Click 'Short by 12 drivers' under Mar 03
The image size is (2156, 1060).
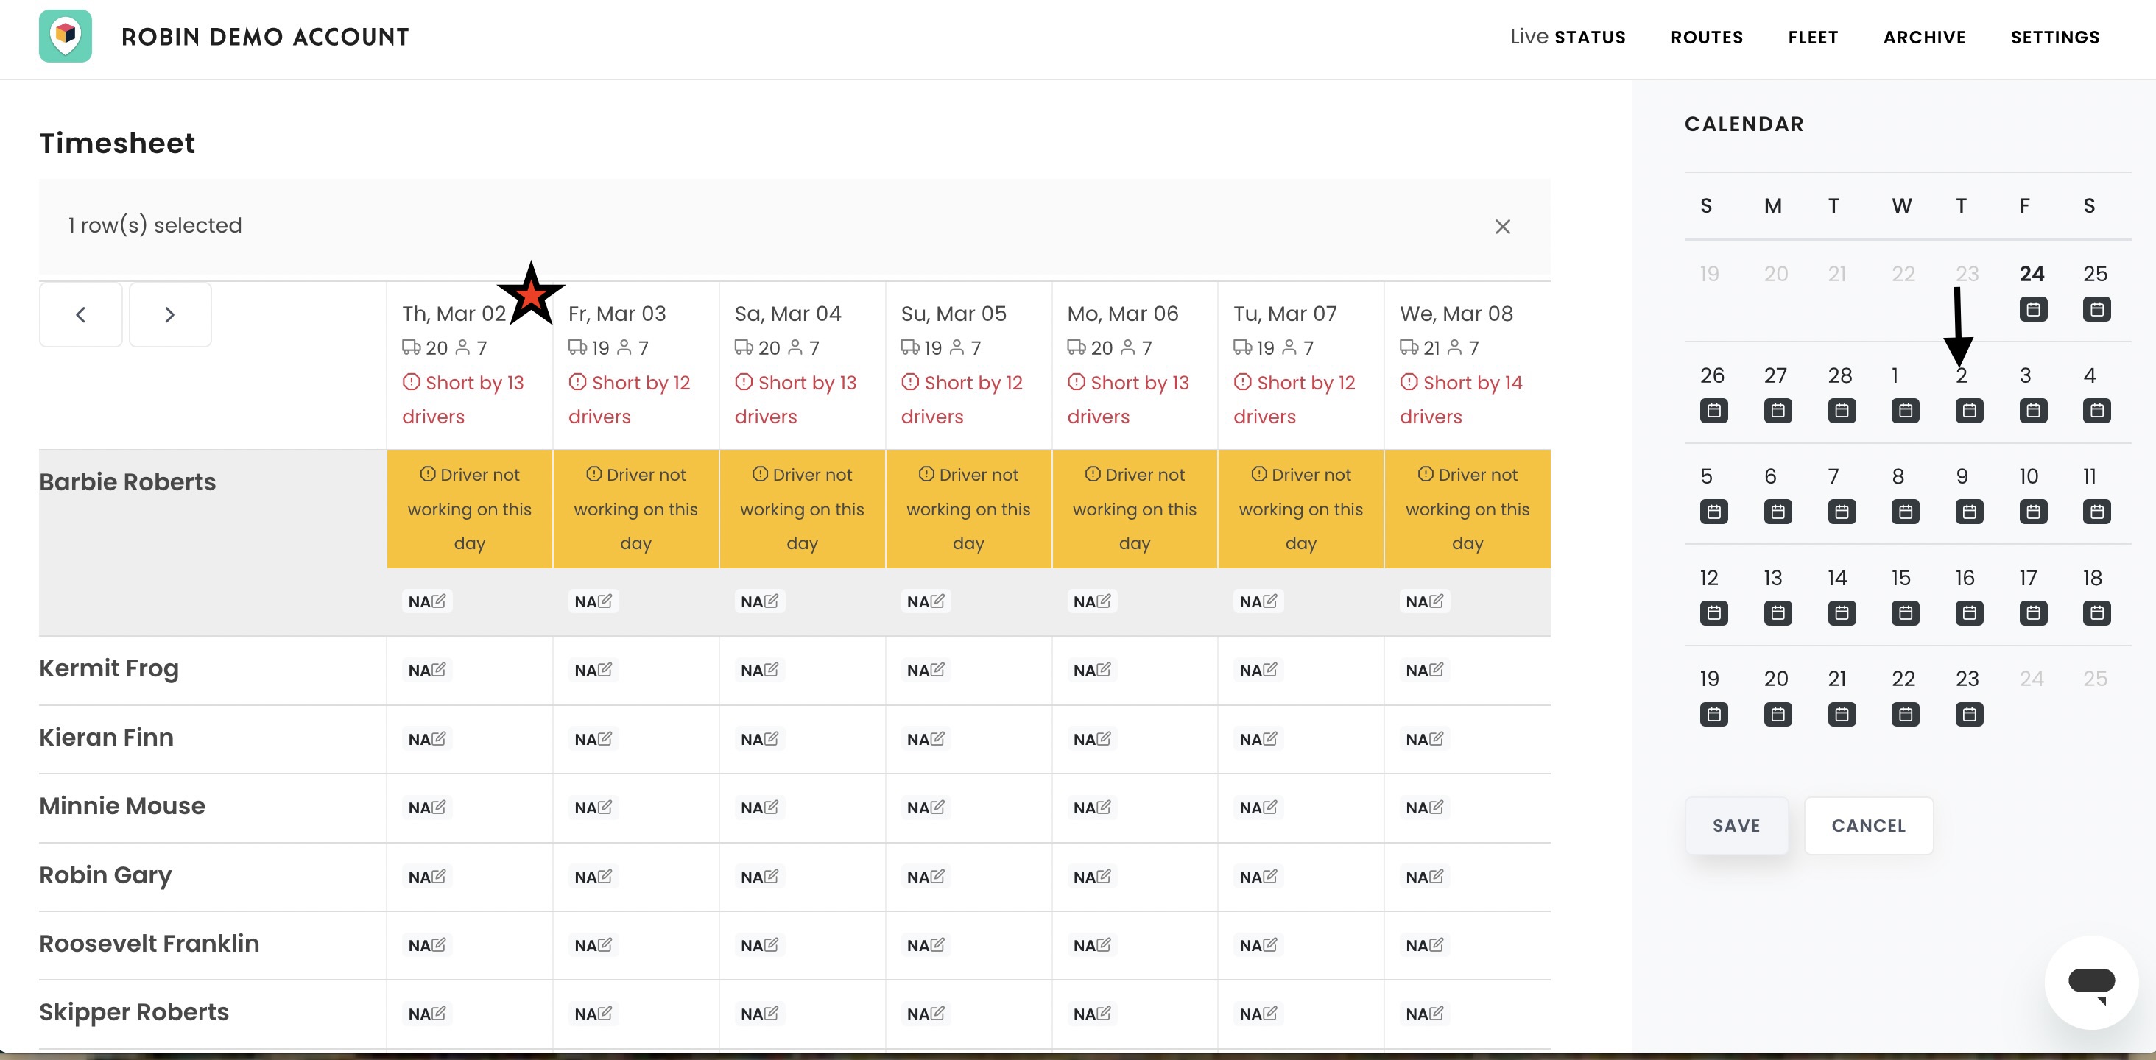tap(630, 399)
